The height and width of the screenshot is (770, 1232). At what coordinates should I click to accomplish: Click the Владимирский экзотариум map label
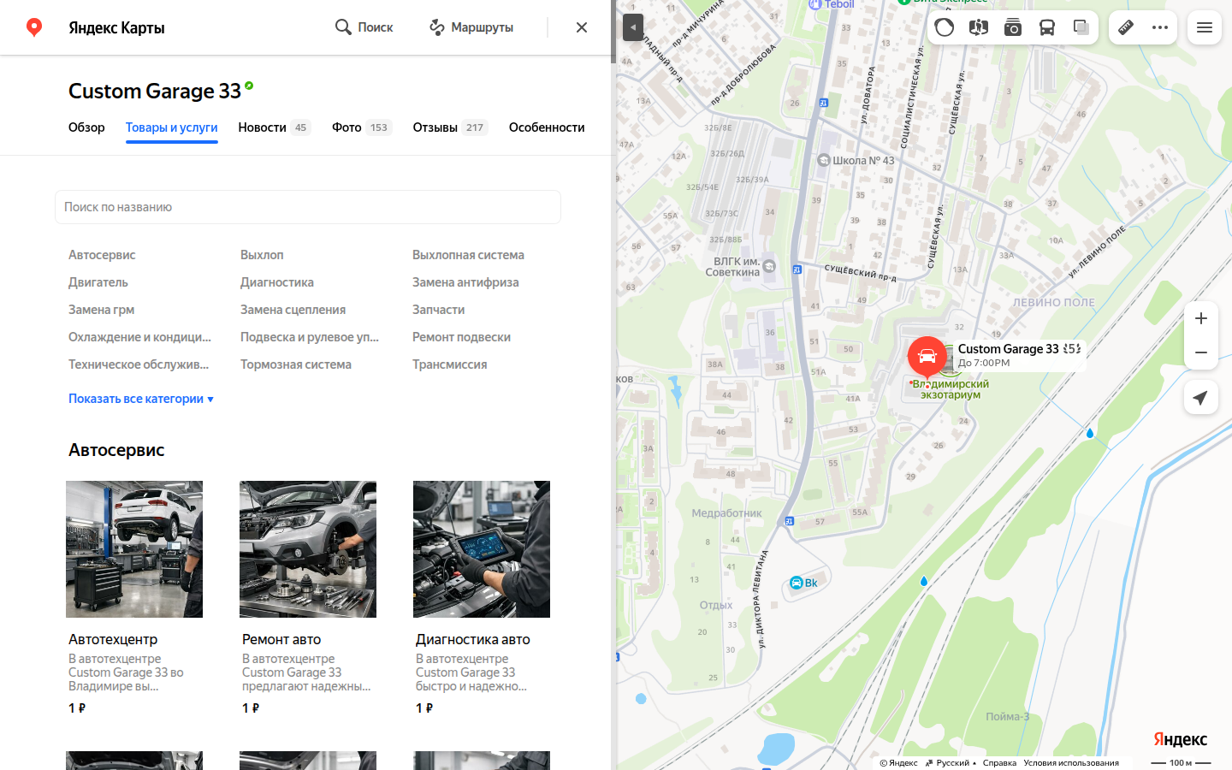coord(951,389)
